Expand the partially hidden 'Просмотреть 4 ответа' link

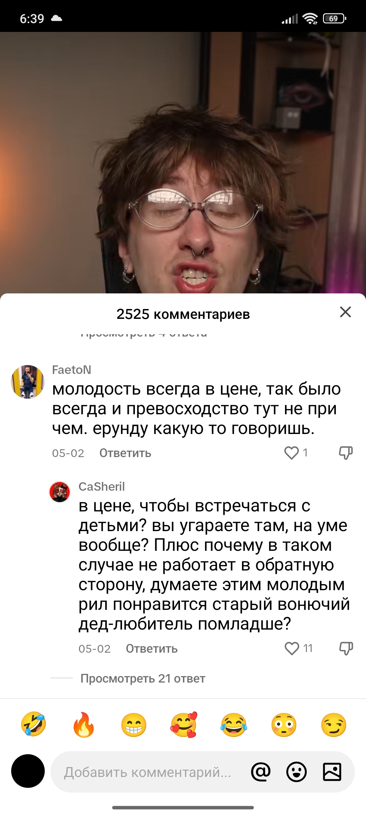coord(143,334)
